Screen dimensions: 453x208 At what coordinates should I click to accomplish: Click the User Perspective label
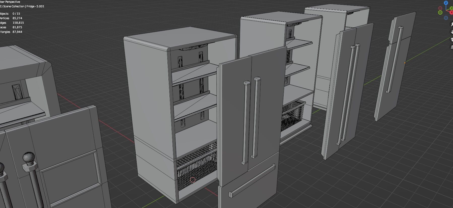10,2
